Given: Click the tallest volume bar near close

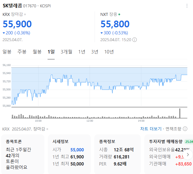Looking at the screenshot, I should coord(180,113).
